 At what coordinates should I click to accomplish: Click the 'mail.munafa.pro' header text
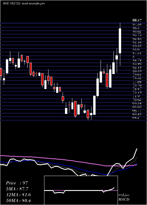(33, 4)
